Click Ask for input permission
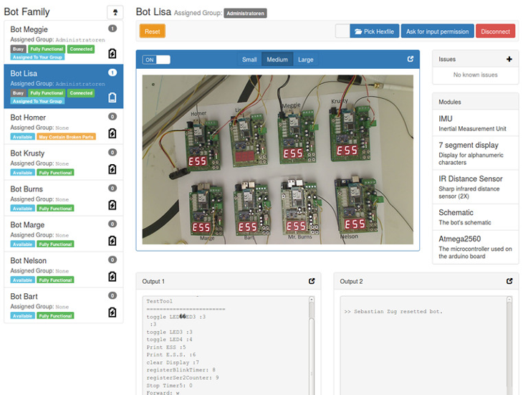 click(x=436, y=32)
